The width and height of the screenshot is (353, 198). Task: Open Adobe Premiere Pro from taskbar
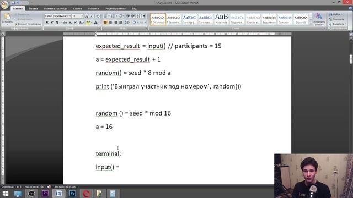coord(45,194)
